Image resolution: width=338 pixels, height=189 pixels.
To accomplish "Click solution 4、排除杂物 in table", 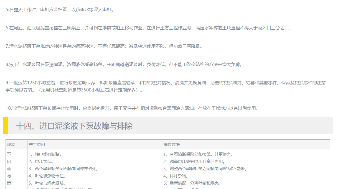I will (x=176, y=176).
